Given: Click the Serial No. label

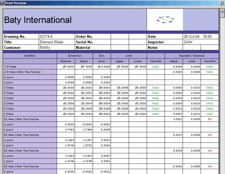Looking at the screenshot, I should [84, 42].
